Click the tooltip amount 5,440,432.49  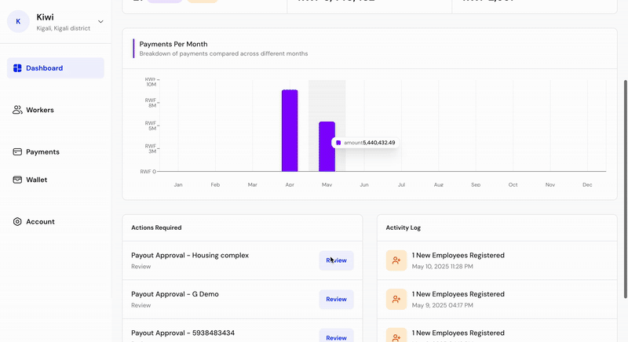379,143
